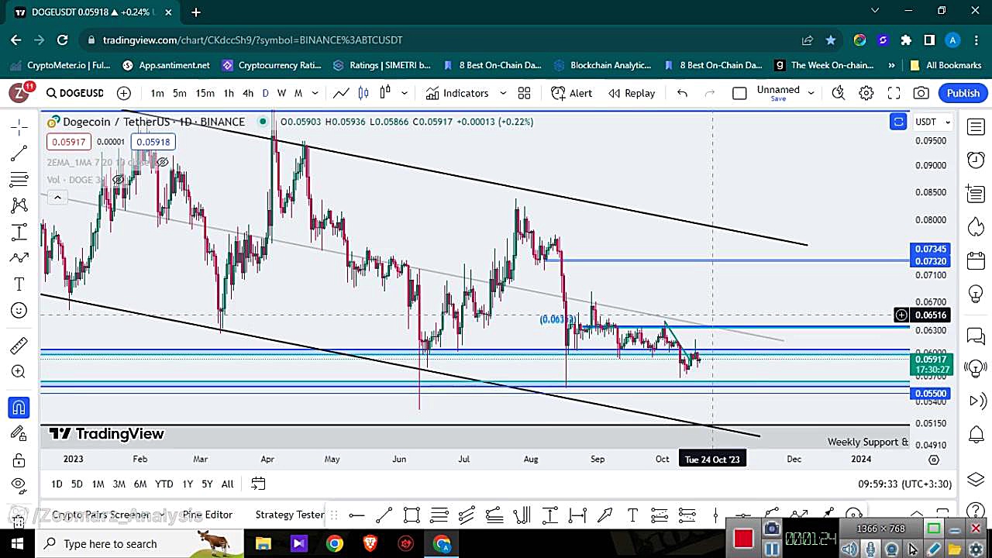This screenshot has width=992, height=558.
Task: Select the text annotation tool
Action: [19, 284]
